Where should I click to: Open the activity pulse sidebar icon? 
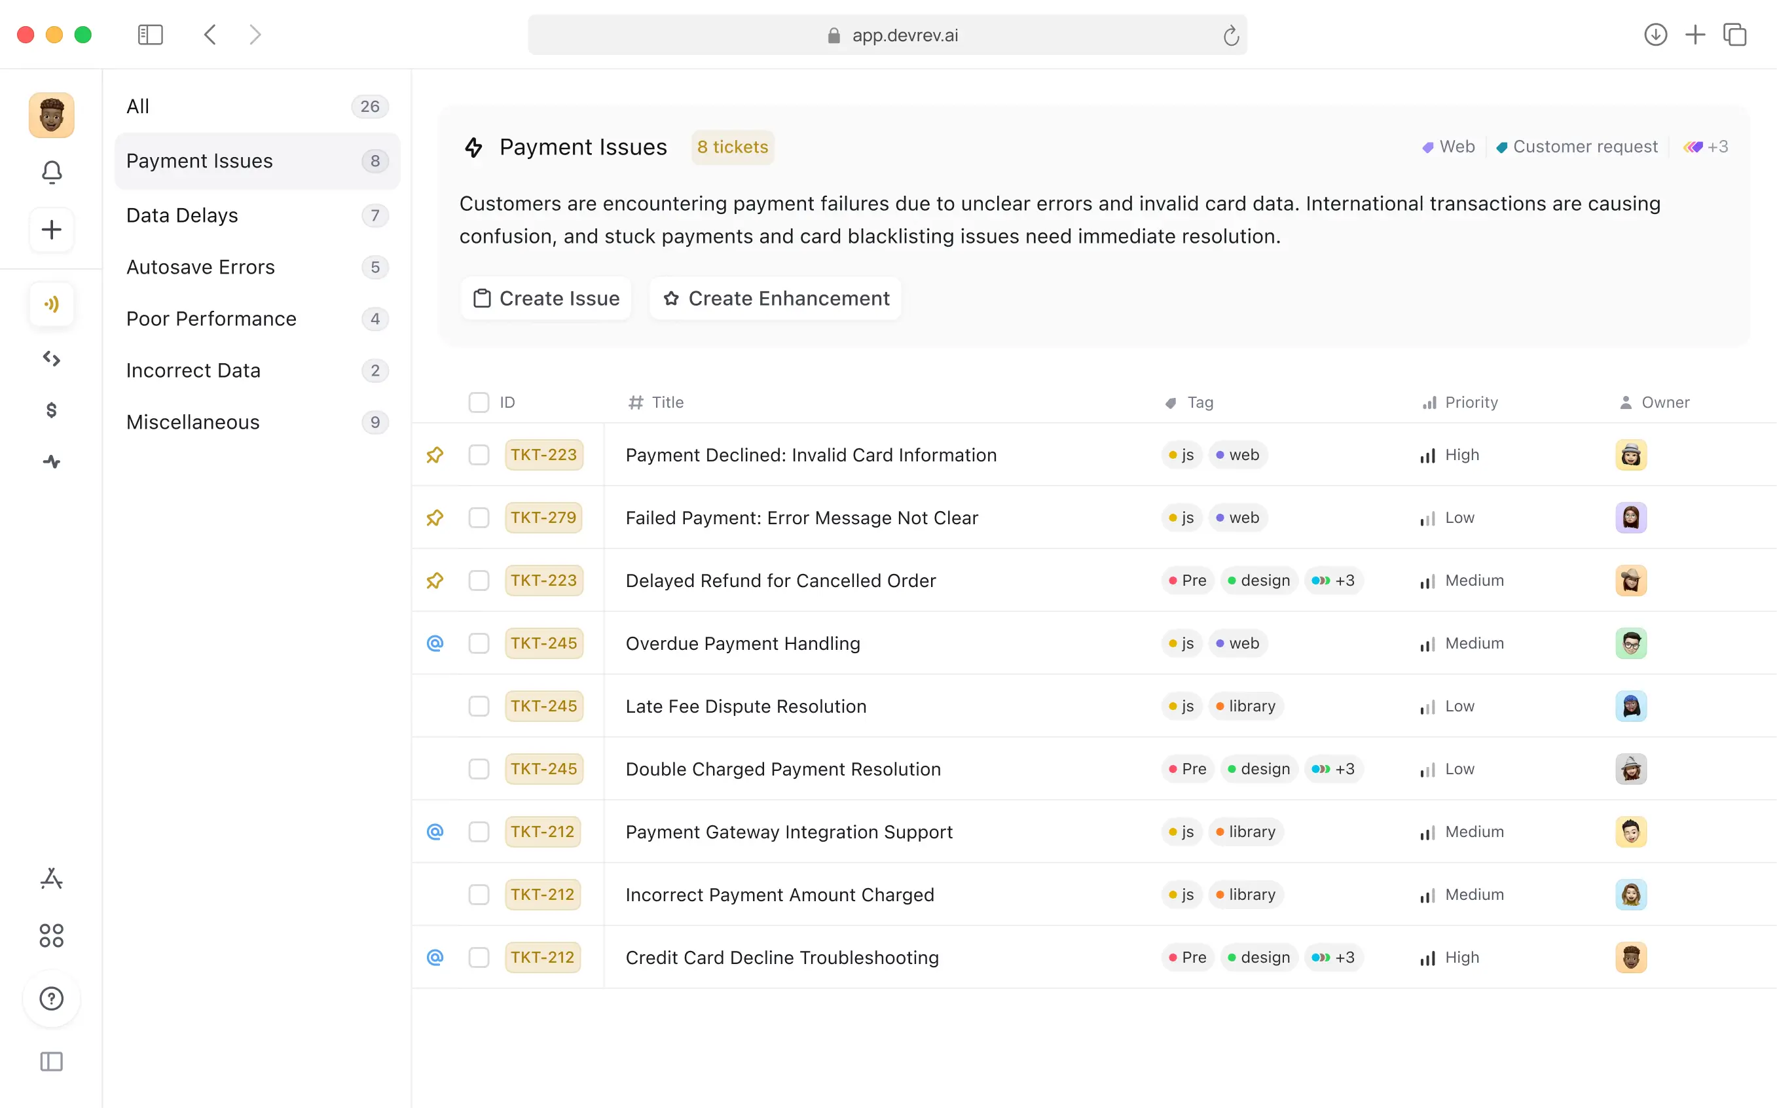(x=51, y=461)
